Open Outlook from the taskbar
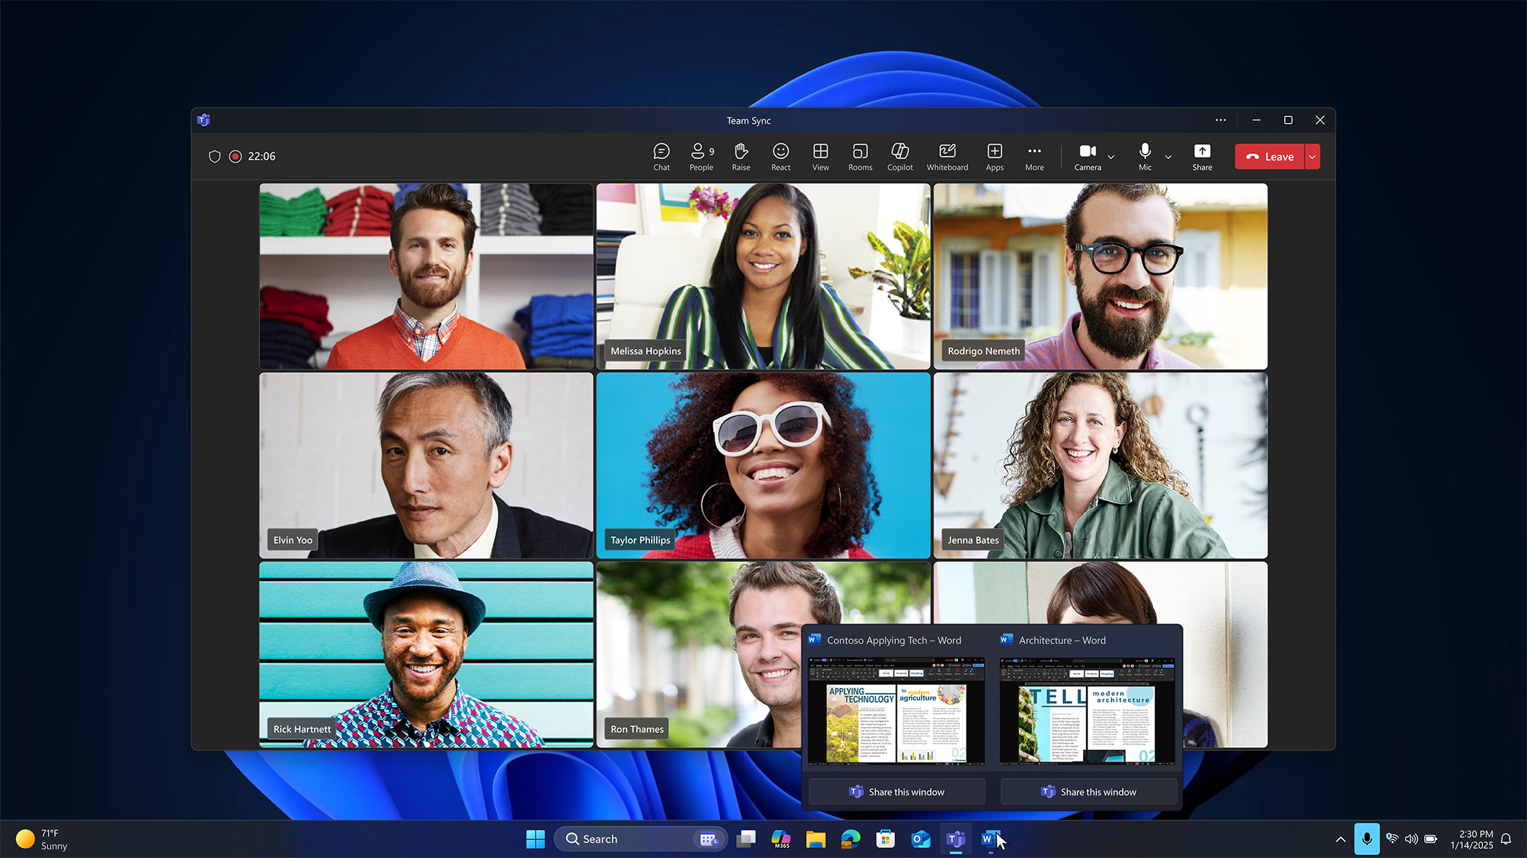Image resolution: width=1527 pixels, height=858 pixels. (921, 839)
